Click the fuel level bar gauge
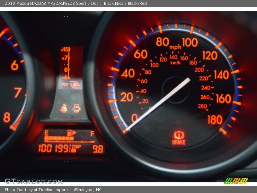This screenshot has height=193, width=257. pyautogui.click(x=69, y=139)
